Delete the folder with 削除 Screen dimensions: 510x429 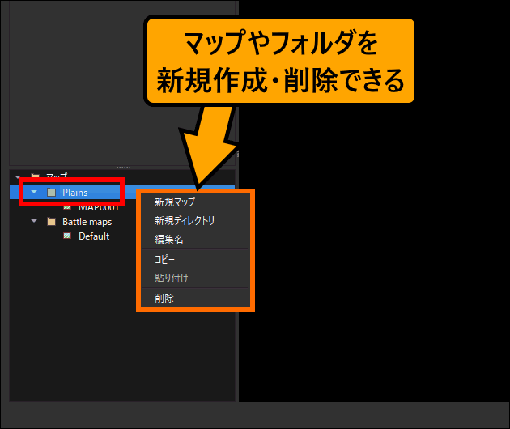point(164,299)
